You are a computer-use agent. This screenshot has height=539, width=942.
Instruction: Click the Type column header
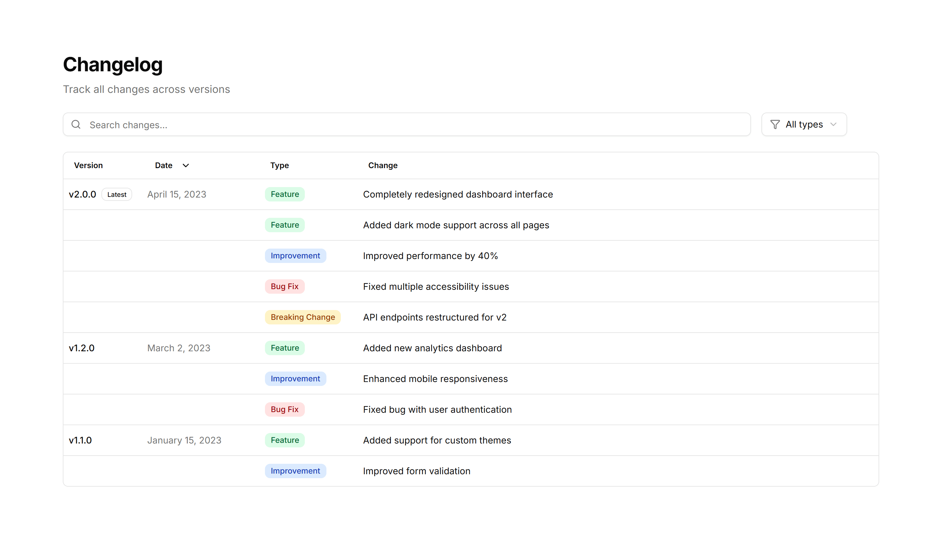point(279,165)
